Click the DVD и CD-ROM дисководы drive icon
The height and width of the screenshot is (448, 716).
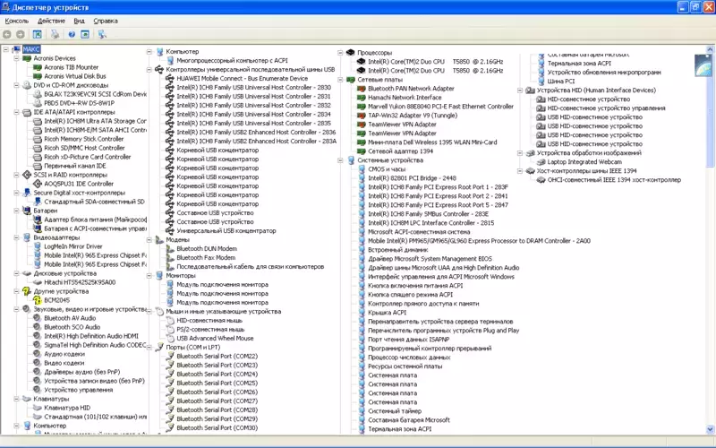point(27,85)
